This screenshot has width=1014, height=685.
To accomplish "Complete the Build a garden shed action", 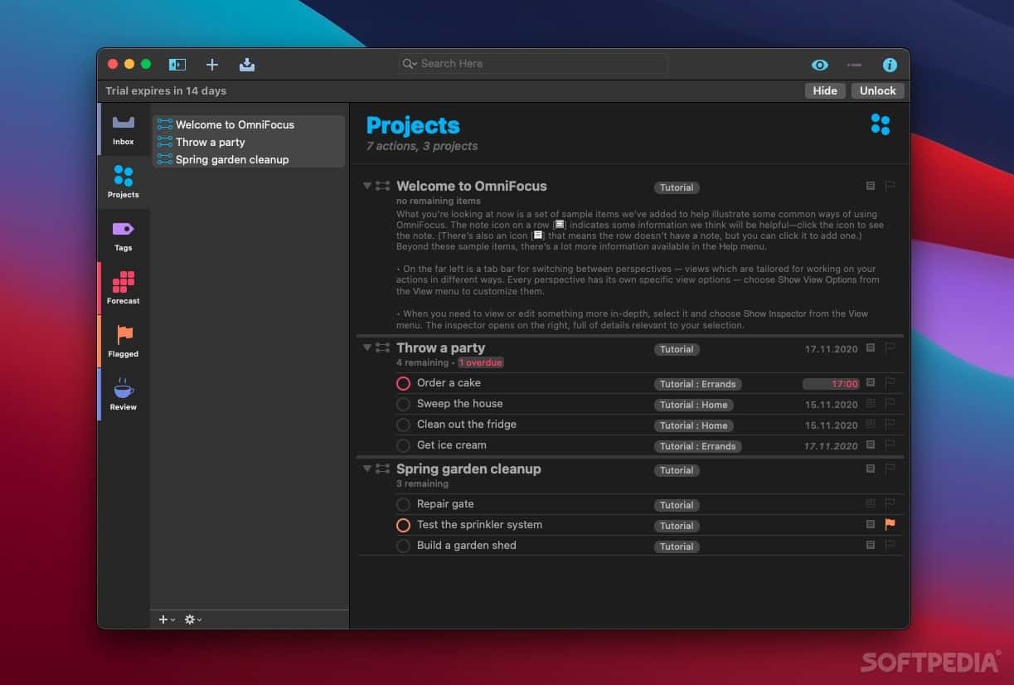I will click(403, 546).
